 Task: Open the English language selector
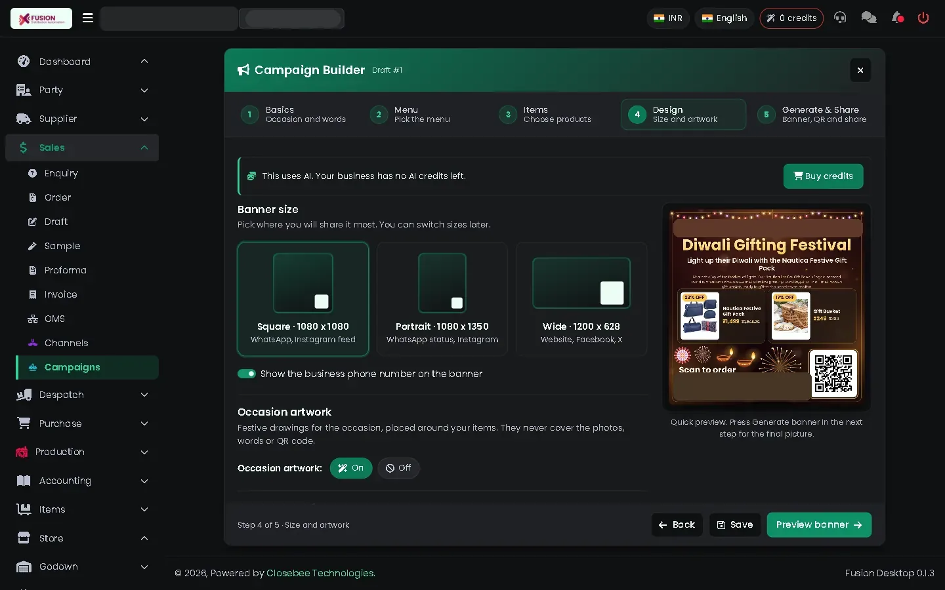724,18
